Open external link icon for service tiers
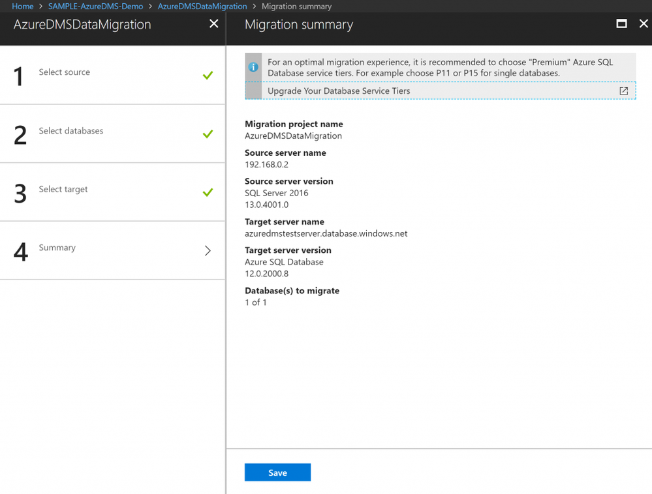This screenshot has width=652, height=494. 624,91
